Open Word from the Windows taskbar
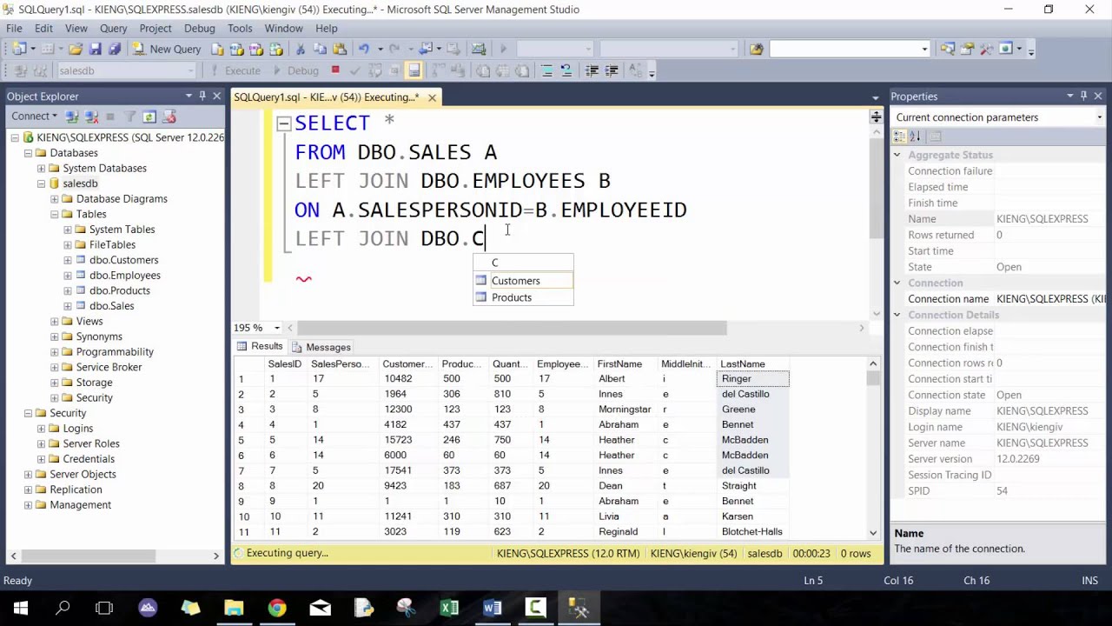1112x626 pixels. [x=492, y=608]
